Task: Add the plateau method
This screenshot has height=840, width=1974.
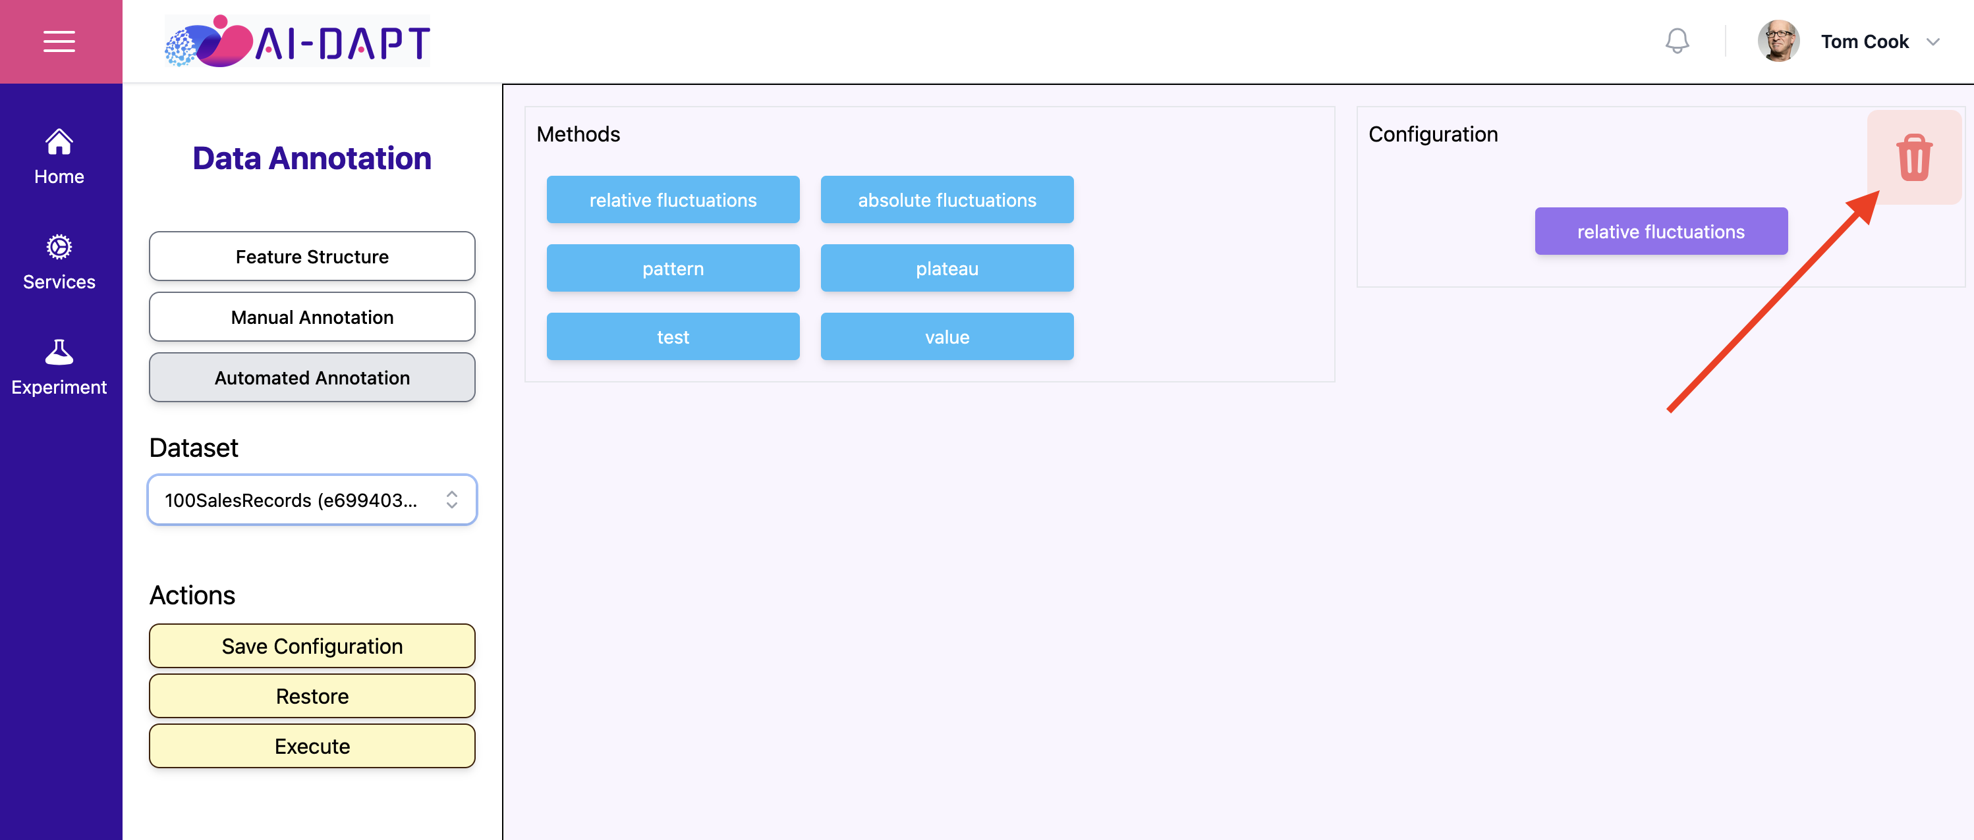Action: point(947,268)
